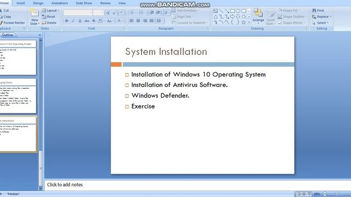Select the Debugging Demo slide thumbnail
The image size is (351, 197).
[18, 96]
